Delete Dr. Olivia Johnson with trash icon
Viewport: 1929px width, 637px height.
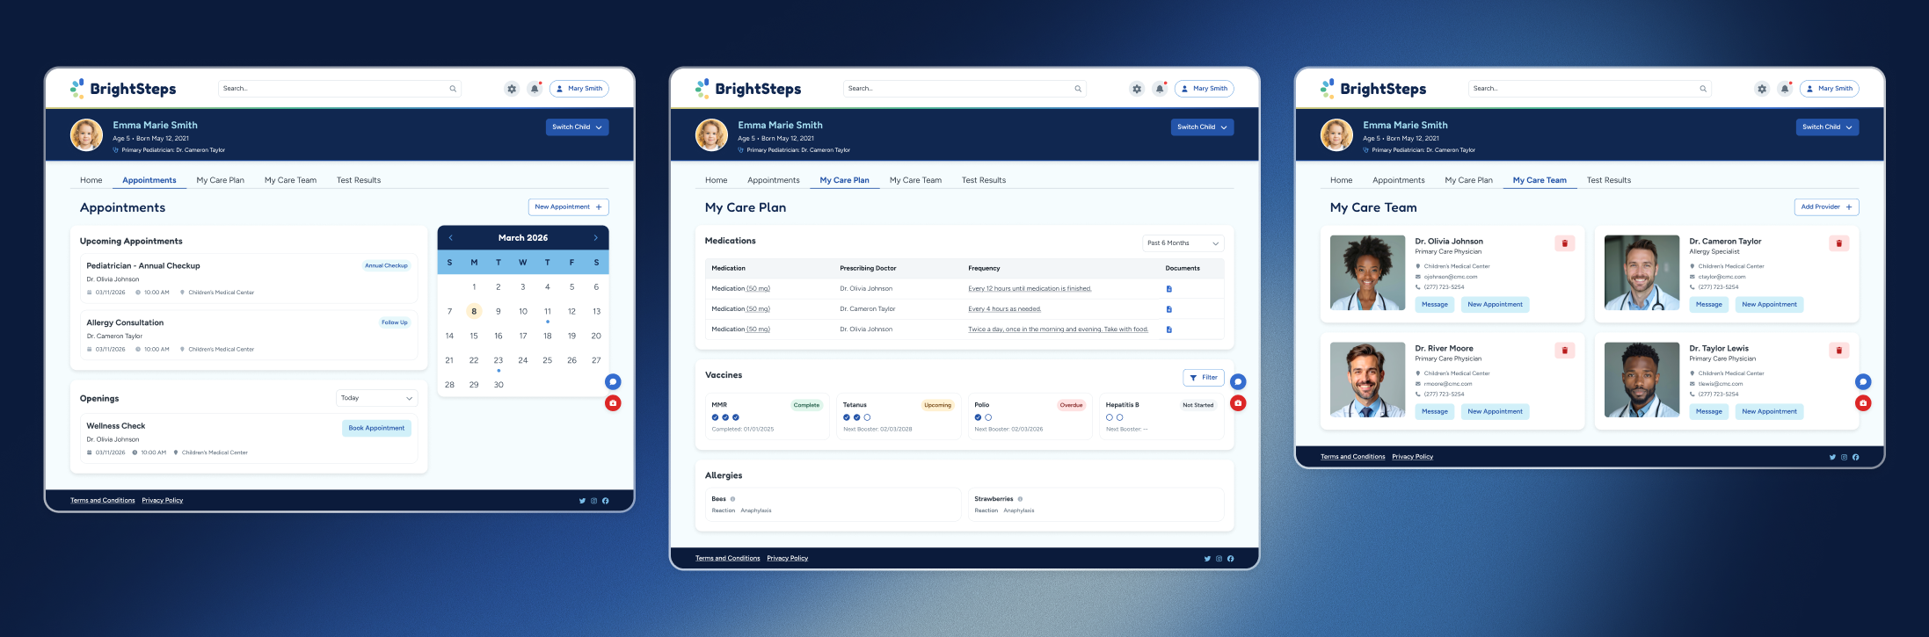click(1564, 243)
